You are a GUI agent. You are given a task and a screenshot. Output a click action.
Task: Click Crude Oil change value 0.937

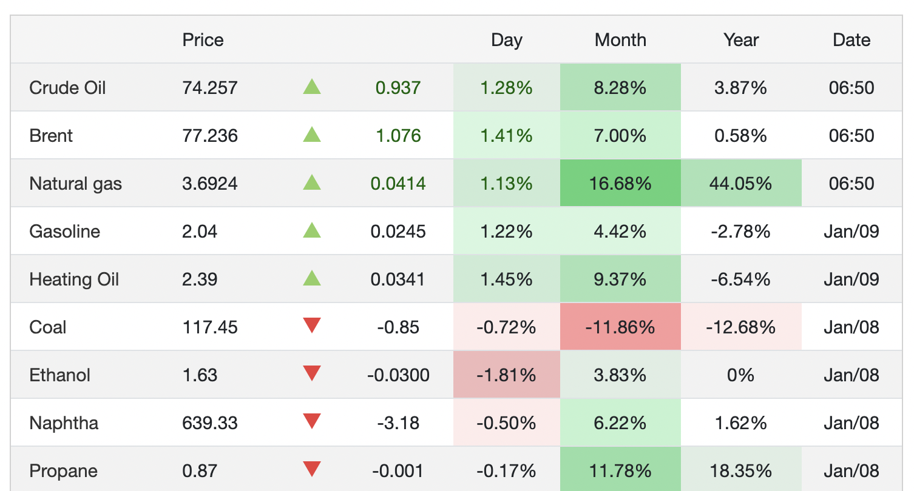coord(398,88)
